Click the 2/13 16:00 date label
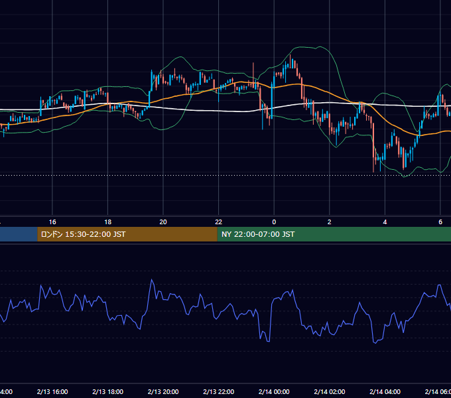This screenshot has width=451, height=398. 52,392
